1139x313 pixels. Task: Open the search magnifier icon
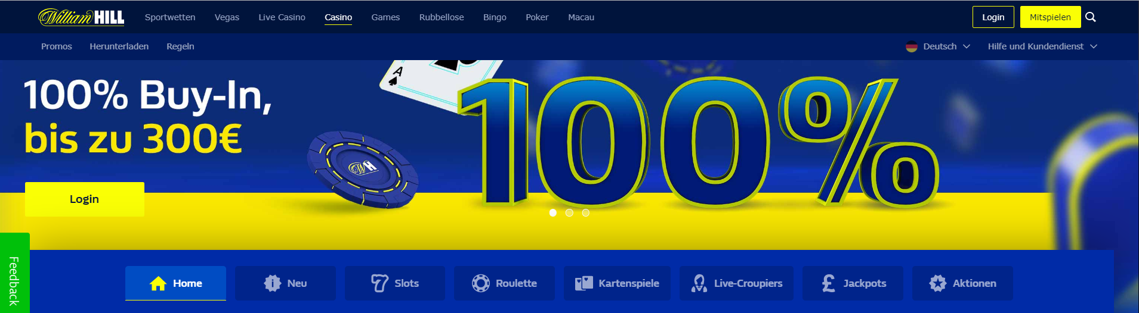(1091, 17)
